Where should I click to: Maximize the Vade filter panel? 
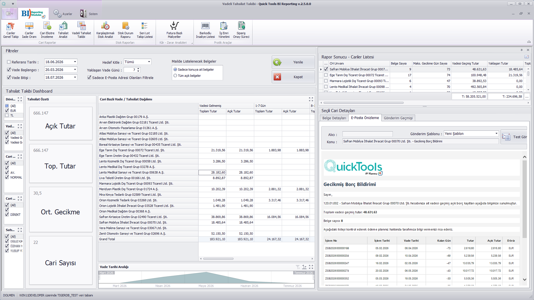point(20,126)
